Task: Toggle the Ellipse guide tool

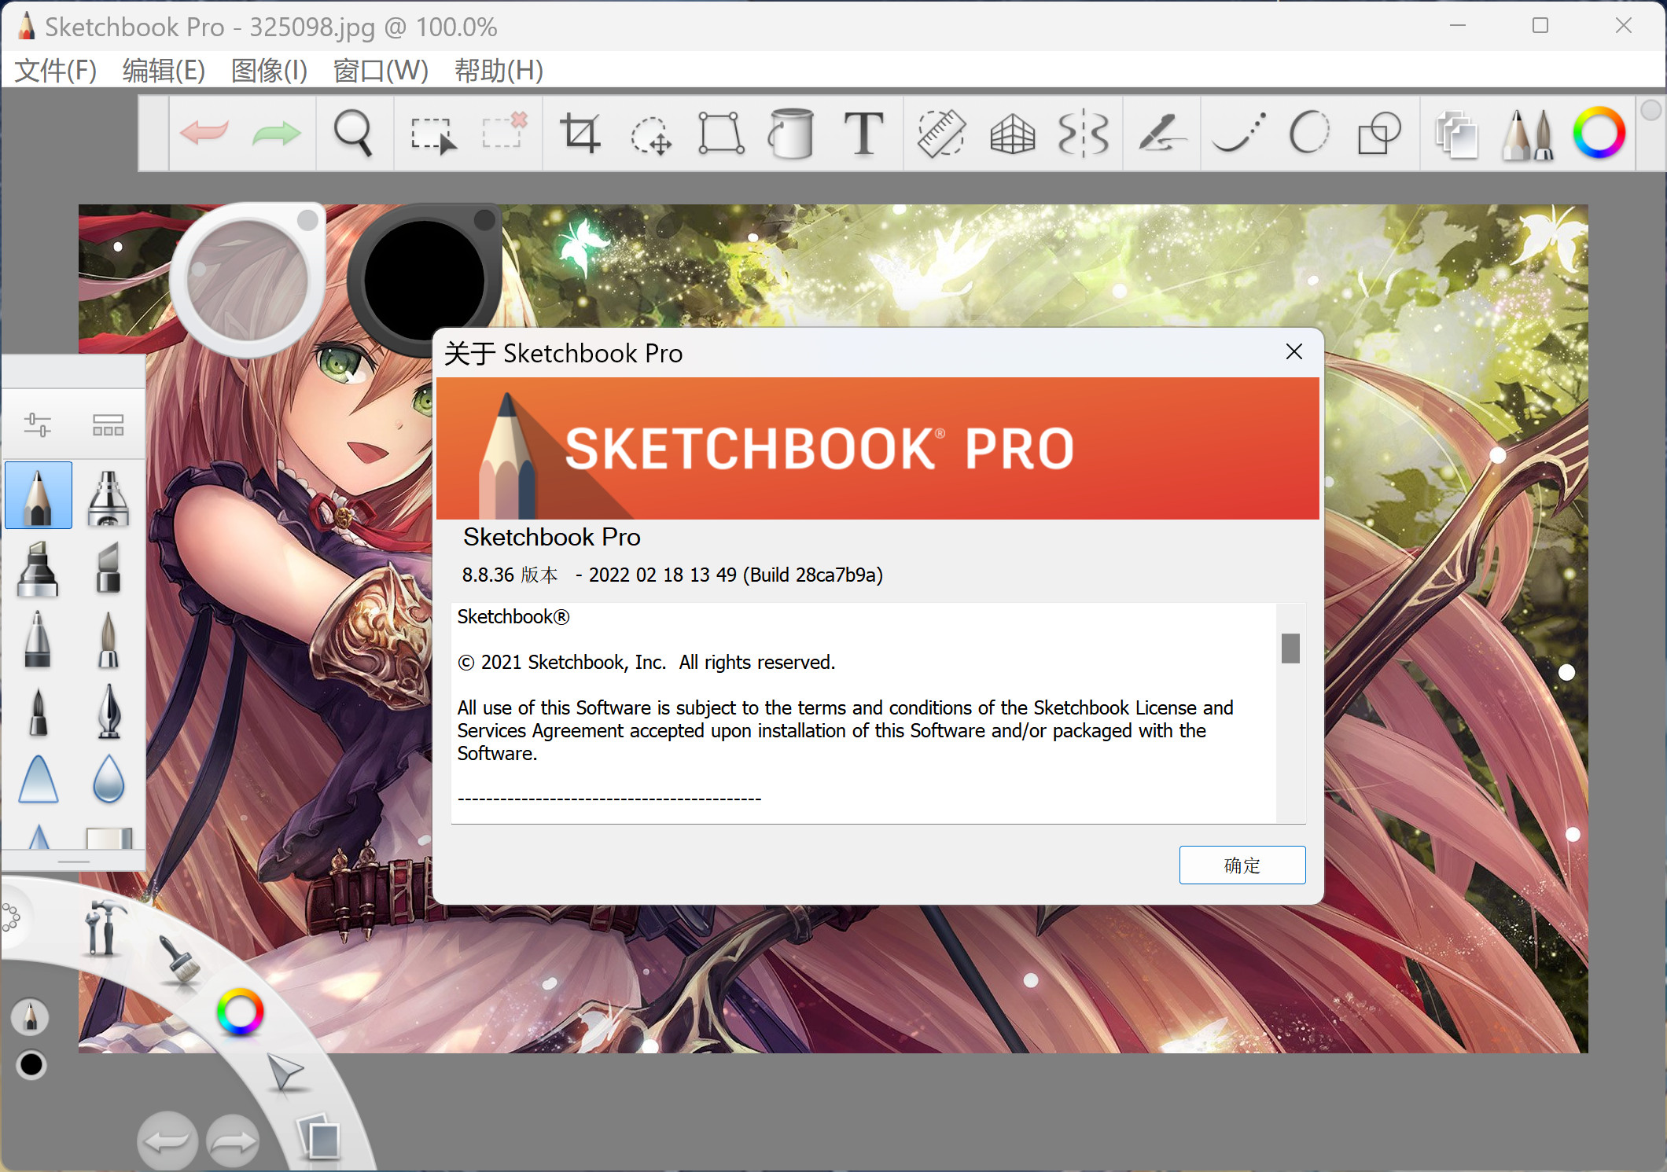Action: click(x=1309, y=133)
